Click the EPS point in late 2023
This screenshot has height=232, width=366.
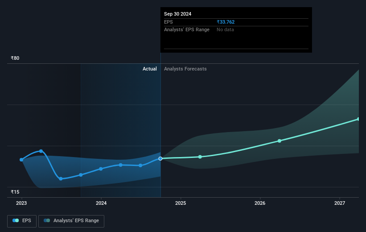click(81, 175)
